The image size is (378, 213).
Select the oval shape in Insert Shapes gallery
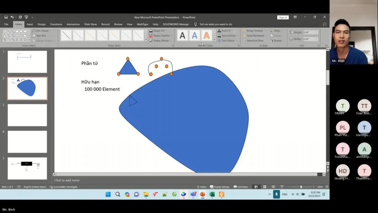coord(21,31)
